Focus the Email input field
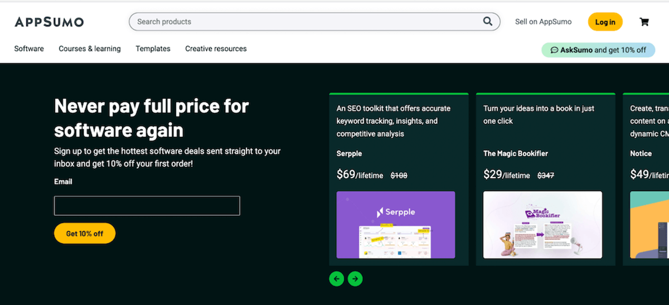This screenshot has width=669, height=305. tap(147, 206)
